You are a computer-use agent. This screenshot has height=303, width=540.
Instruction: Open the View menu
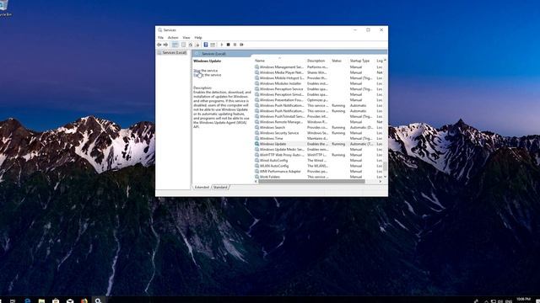pos(186,37)
